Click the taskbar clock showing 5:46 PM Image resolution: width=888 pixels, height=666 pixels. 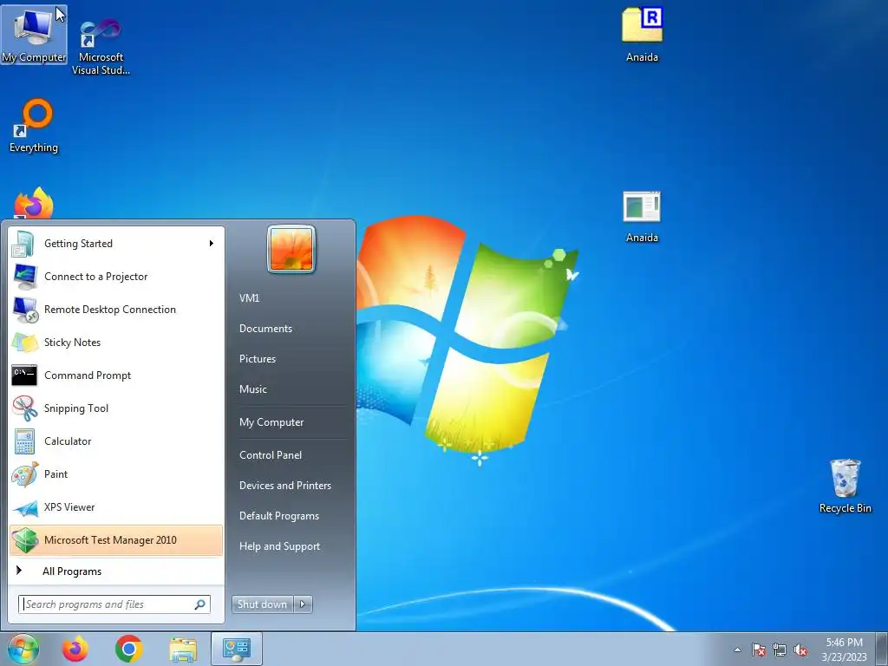844,650
